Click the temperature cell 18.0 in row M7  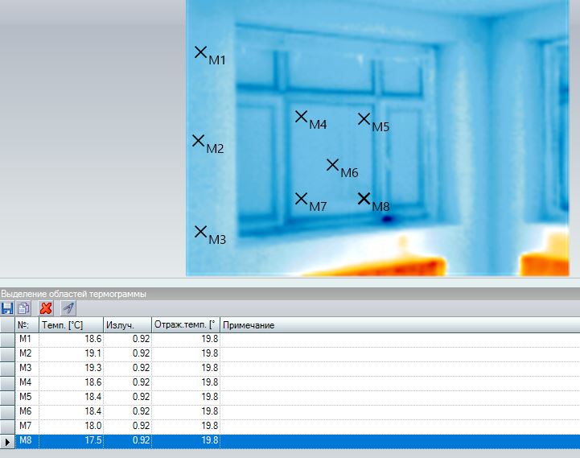coord(71,426)
